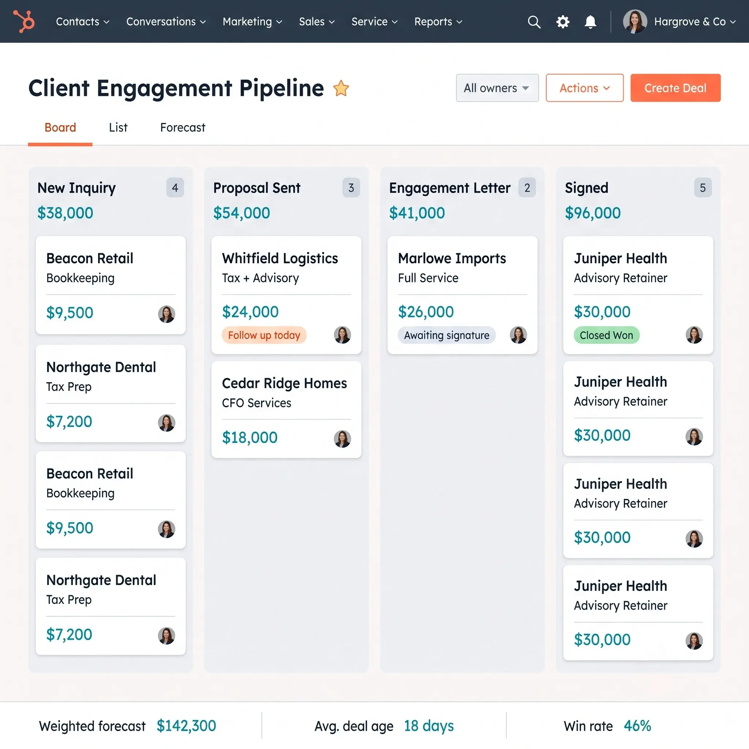Viewport: 749px width, 749px height.
Task: Click the Tax + Advisory subtitle
Action: [260, 278]
